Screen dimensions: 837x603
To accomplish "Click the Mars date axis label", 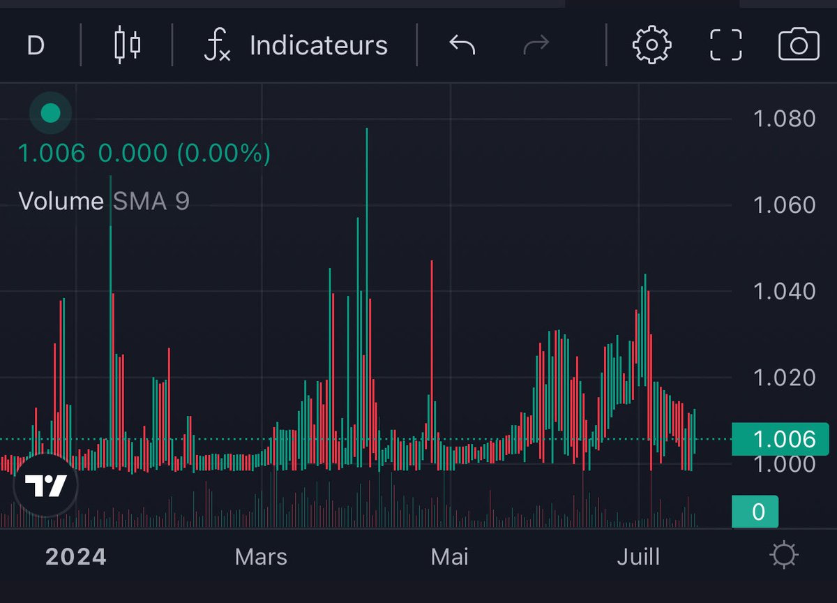I will (261, 557).
